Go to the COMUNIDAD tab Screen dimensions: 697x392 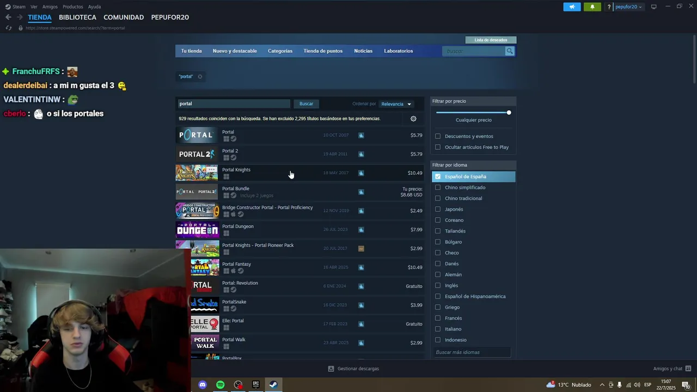tap(124, 17)
